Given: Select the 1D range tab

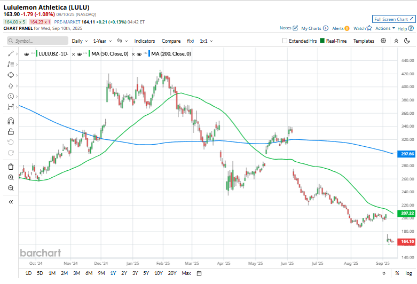Looking at the screenshot, I should click(28, 273).
